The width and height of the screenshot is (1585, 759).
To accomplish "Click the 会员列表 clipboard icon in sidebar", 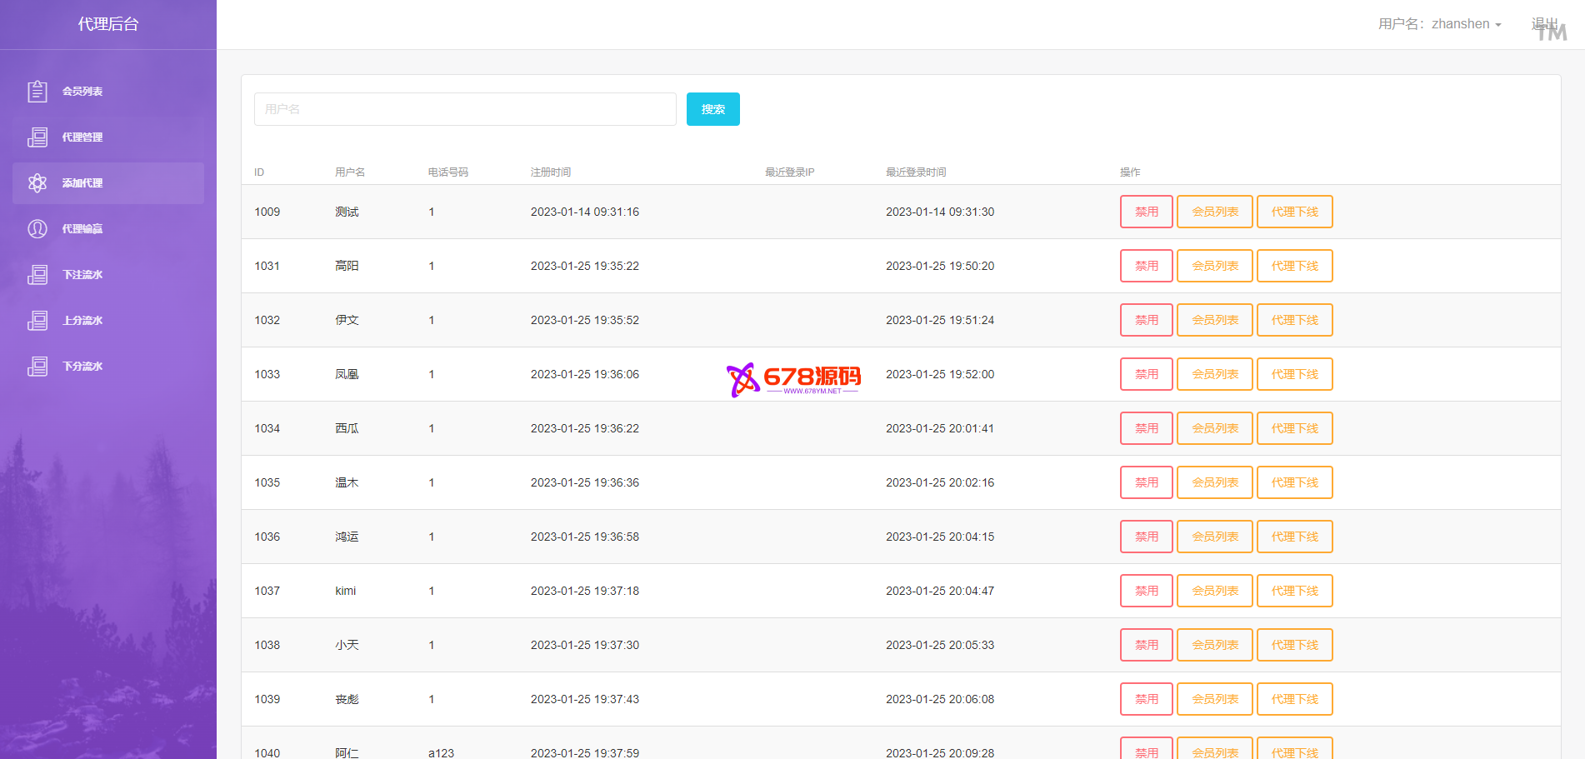I will 37,92.
